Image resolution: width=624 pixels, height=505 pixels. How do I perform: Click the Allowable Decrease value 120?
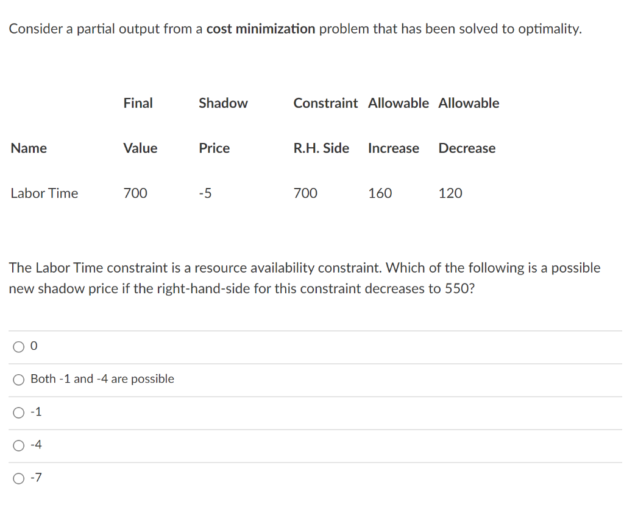(450, 193)
